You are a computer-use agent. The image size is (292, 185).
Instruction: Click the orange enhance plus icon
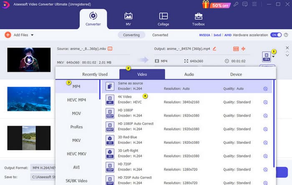click(x=243, y=49)
